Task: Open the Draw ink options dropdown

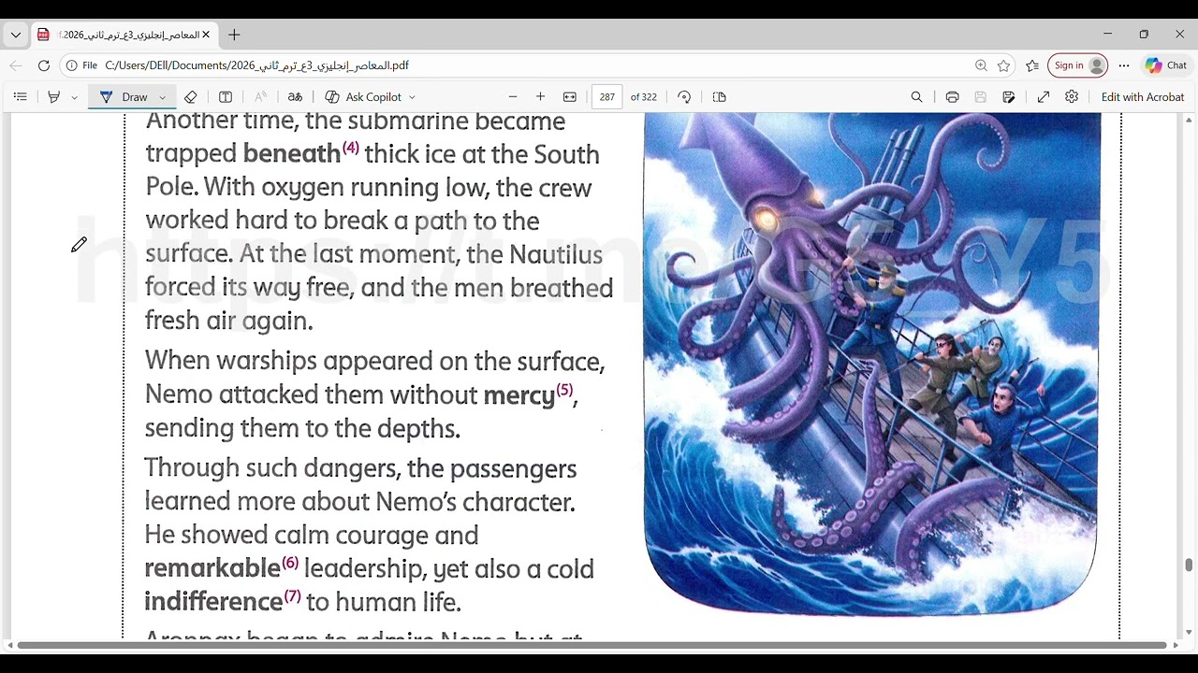Action: [162, 97]
